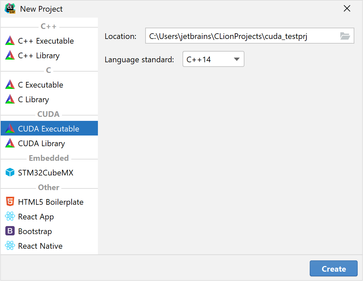Viewport: 363px width, 281px height.
Task: Choose C++14 from the combo box
Action: [x=213, y=59]
